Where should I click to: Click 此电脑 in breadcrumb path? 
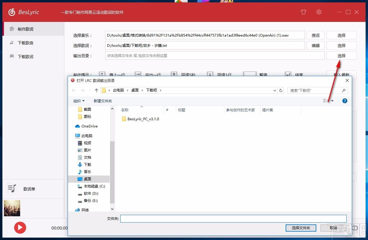click(118, 90)
